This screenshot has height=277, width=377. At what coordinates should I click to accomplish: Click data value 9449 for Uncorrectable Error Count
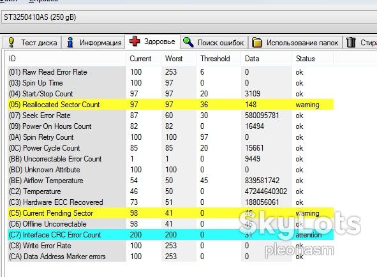[x=253, y=159]
